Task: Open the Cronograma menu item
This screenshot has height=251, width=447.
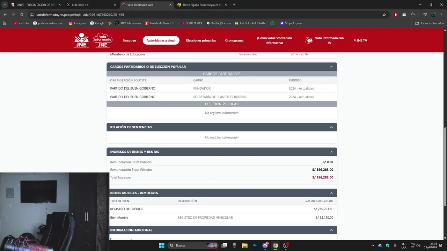Action: (234, 40)
